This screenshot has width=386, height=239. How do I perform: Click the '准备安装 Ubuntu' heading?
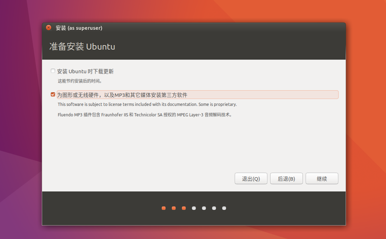[82, 47]
